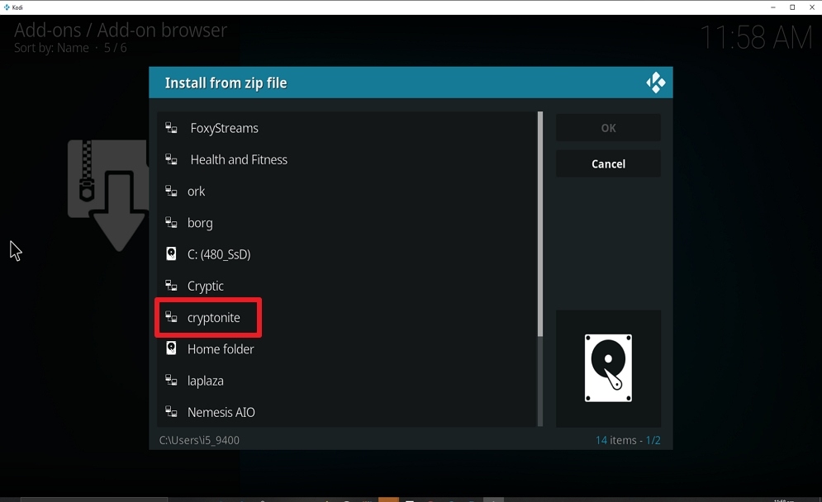The width and height of the screenshot is (822, 502).
Task: Click the large hard drive preview thumbnail
Action: [608, 368]
